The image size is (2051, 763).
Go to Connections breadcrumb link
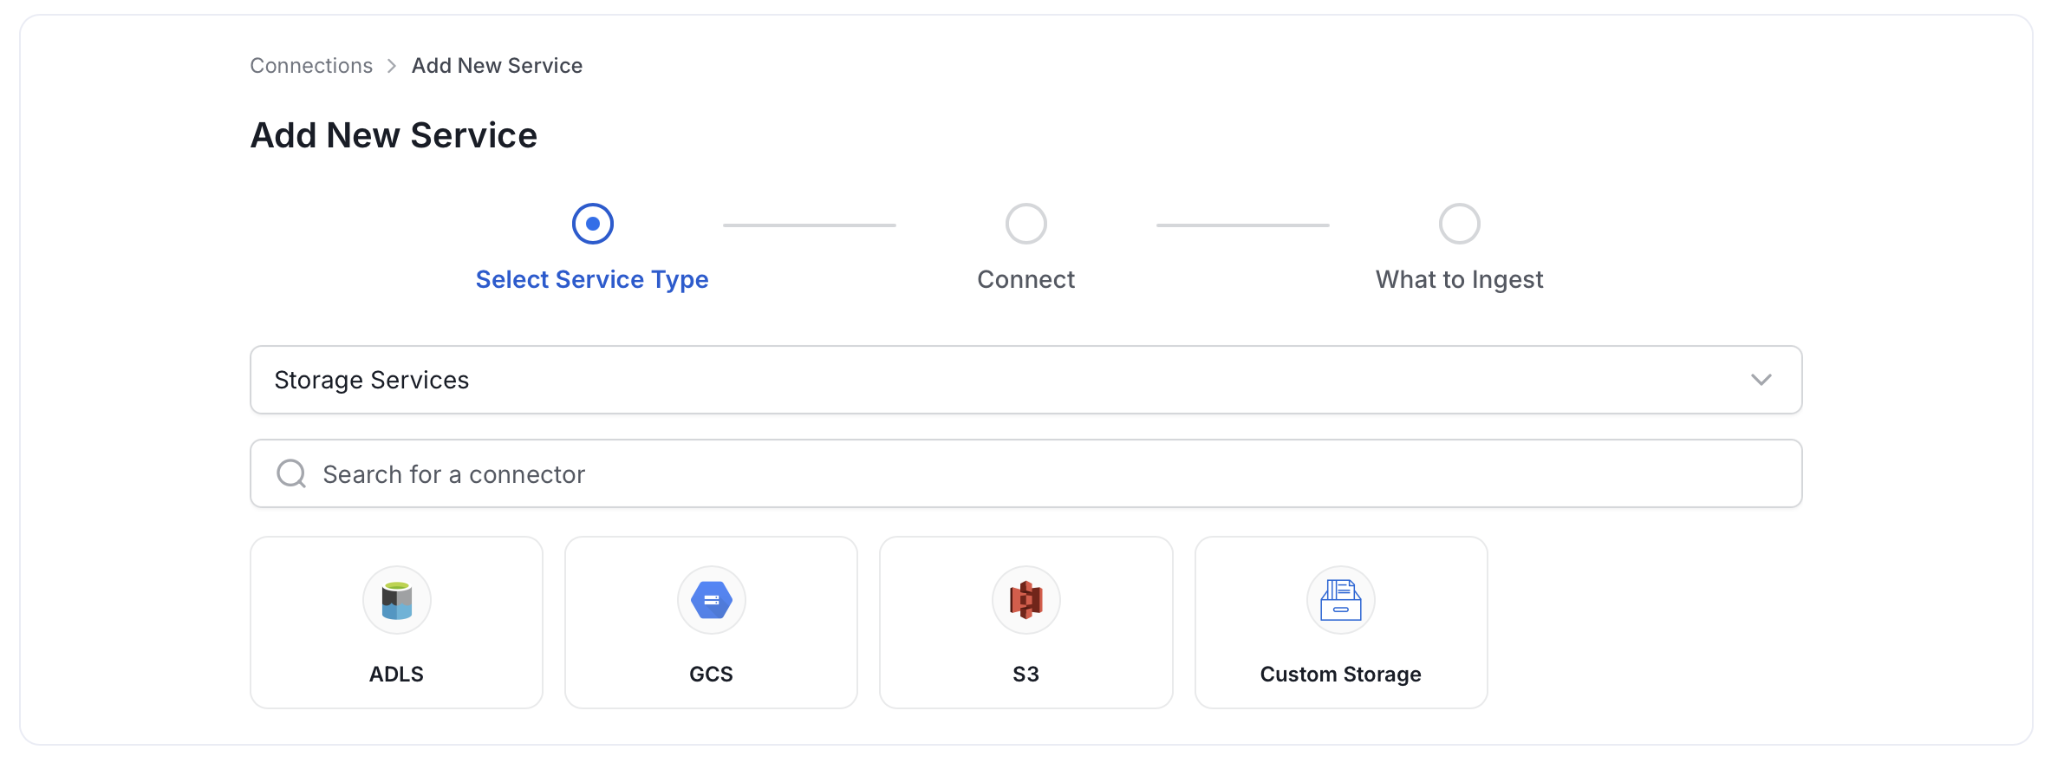pyautogui.click(x=311, y=66)
